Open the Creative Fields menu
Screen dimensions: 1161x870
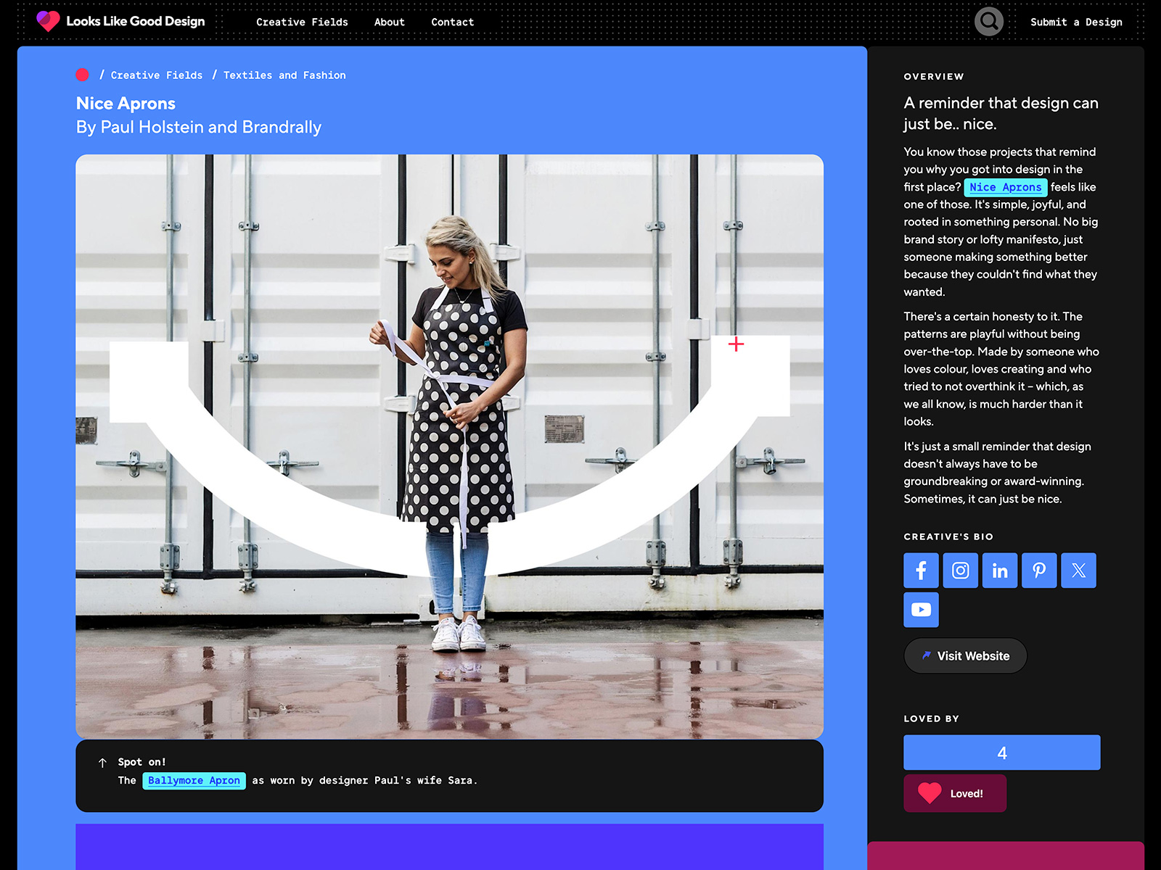click(301, 22)
